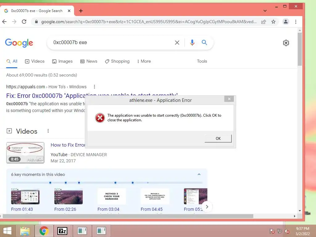Open options for the appuals.com result
Image resolution: width=316 pixels, height=237 pixels.
(x=94, y=87)
